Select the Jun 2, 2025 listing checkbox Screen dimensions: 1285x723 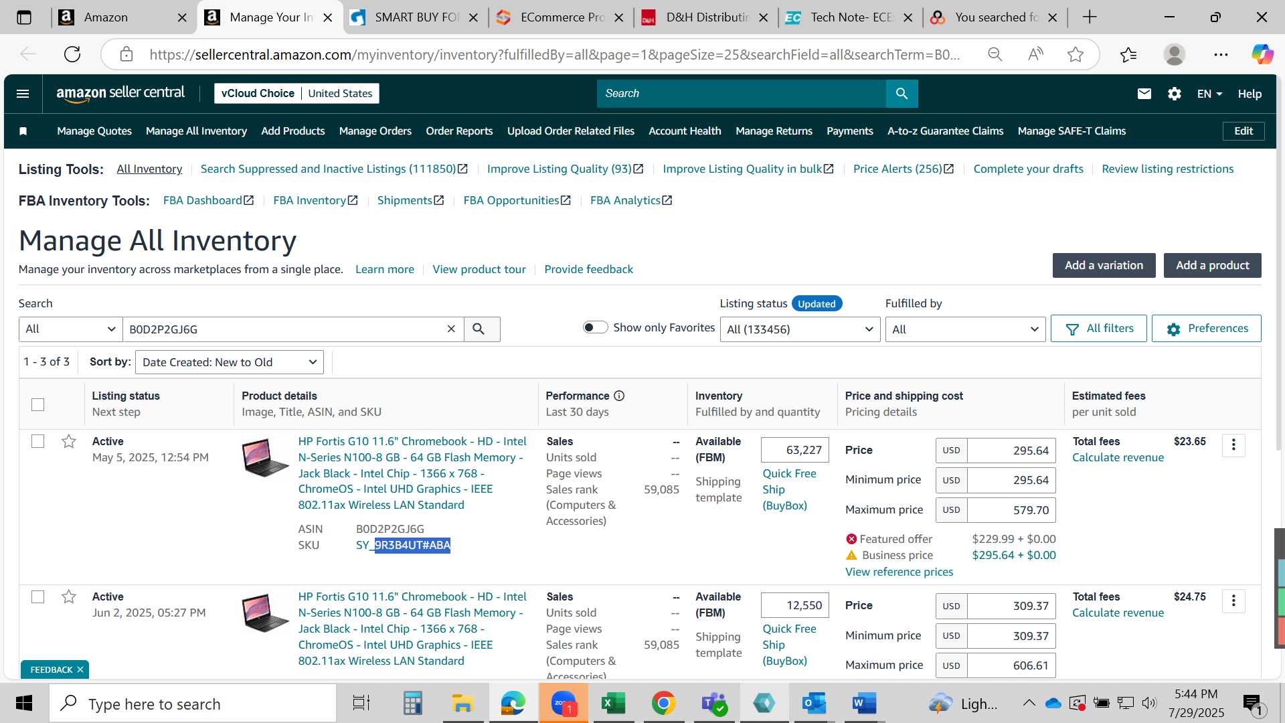pyautogui.click(x=38, y=596)
